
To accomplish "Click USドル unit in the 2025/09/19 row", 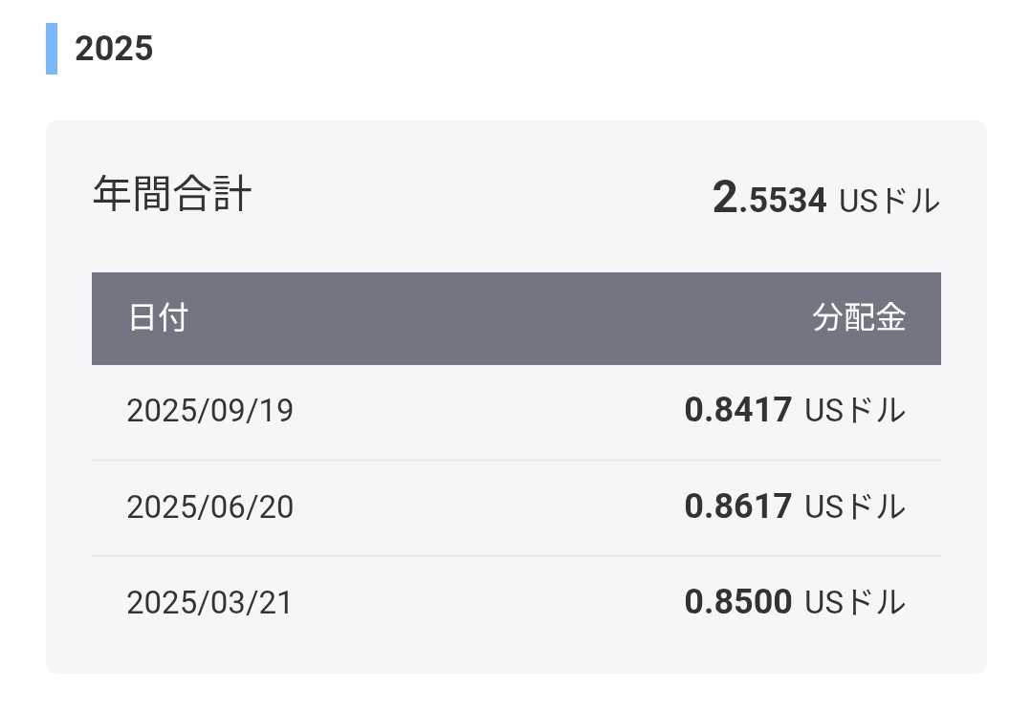I will click(855, 411).
